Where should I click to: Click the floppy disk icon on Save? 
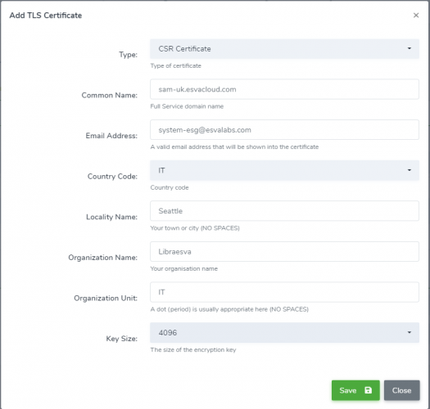pyautogui.click(x=368, y=390)
